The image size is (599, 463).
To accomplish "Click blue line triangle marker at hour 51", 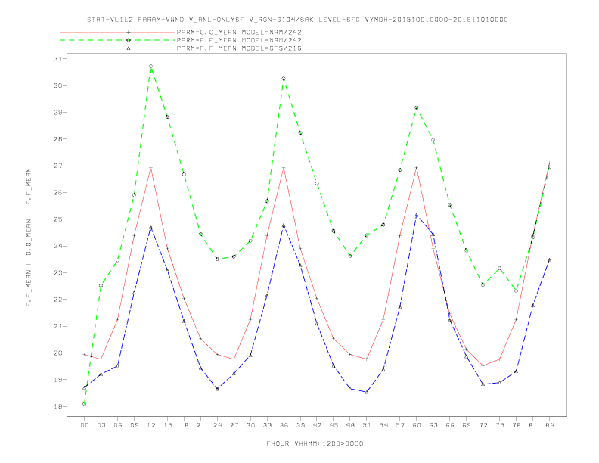I will (x=367, y=392).
